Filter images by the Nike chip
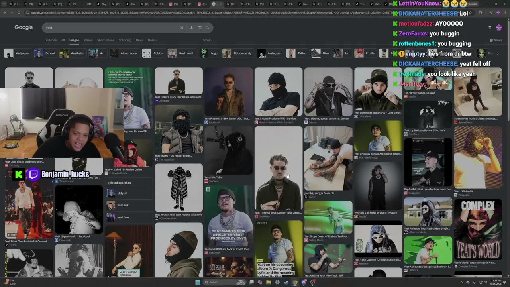Image resolution: width=510 pixels, height=287 pixels. pyautogui.click(x=321, y=53)
